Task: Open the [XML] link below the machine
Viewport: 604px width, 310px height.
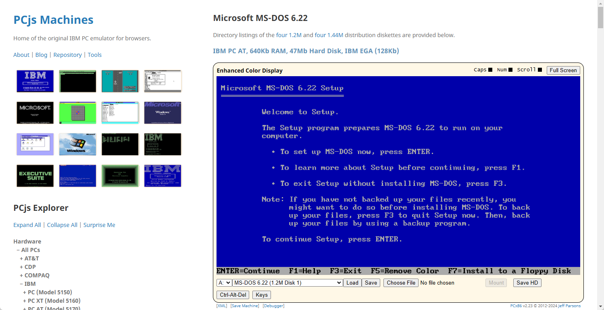Action: [x=222, y=306]
